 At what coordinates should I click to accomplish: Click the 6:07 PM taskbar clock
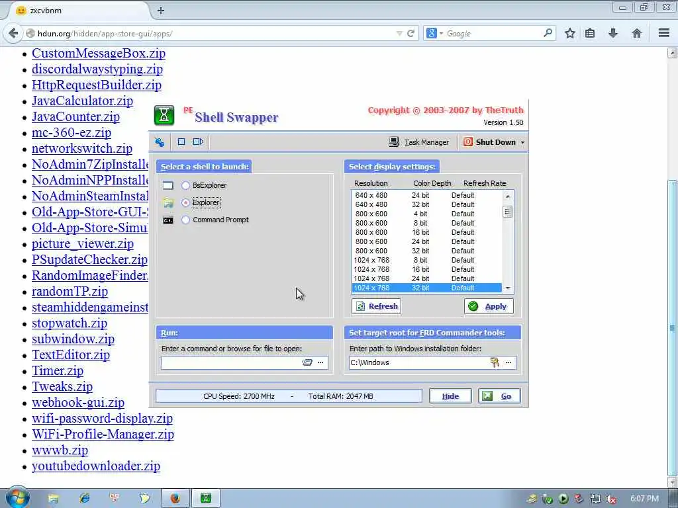(644, 499)
